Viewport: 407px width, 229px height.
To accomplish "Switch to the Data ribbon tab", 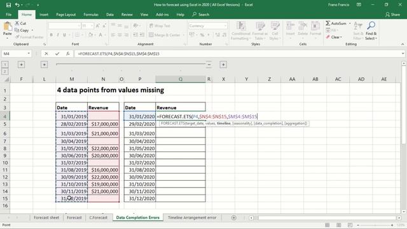I will point(110,15).
